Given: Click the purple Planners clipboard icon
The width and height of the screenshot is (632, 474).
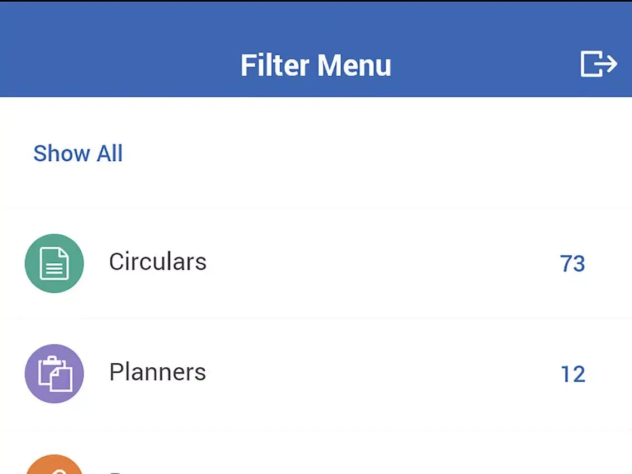Looking at the screenshot, I should point(55,373).
